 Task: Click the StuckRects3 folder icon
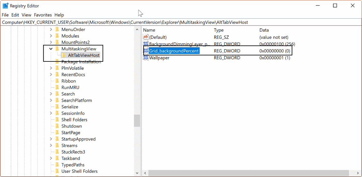(57, 152)
